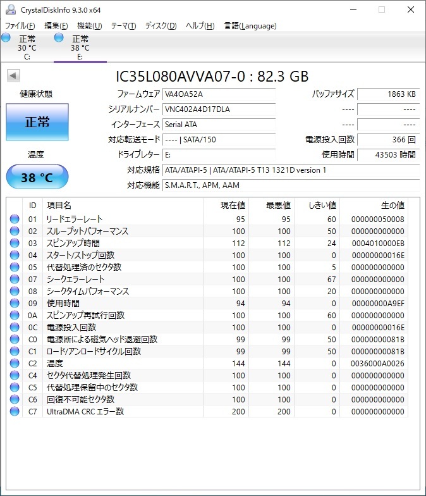Click status icon for C0 電源断による磁気ヘッド退避回数
This screenshot has height=496, width=426.
click(x=15, y=339)
